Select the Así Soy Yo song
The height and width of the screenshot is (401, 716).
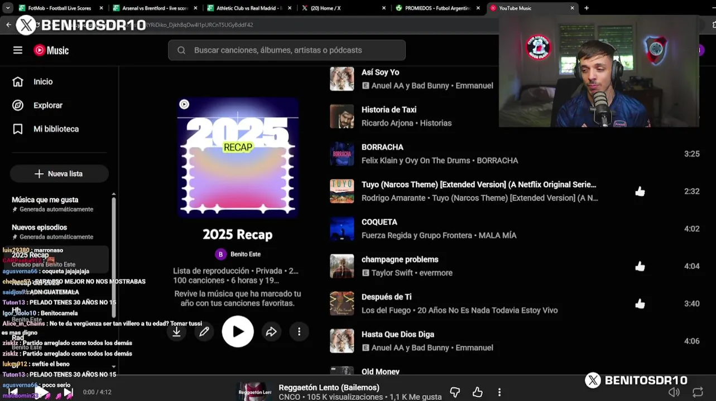point(380,72)
